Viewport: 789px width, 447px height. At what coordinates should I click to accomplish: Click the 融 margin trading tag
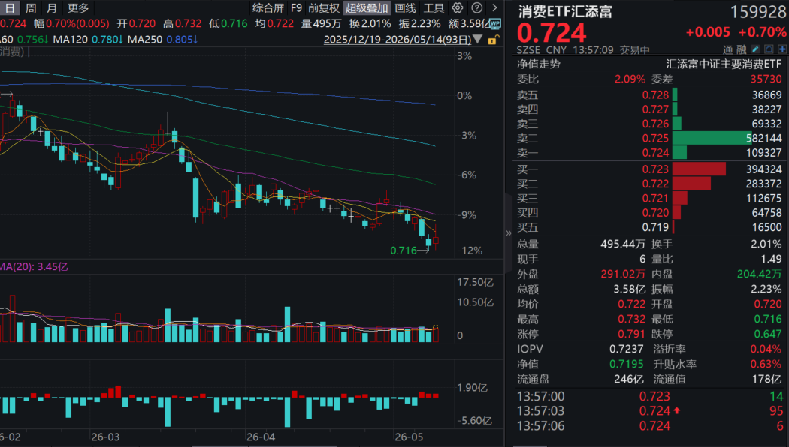(x=741, y=49)
